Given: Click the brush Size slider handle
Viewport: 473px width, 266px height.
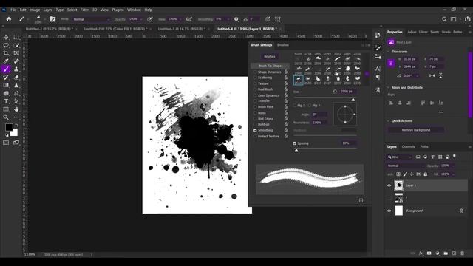Looking at the screenshot, I should click(353, 100).
